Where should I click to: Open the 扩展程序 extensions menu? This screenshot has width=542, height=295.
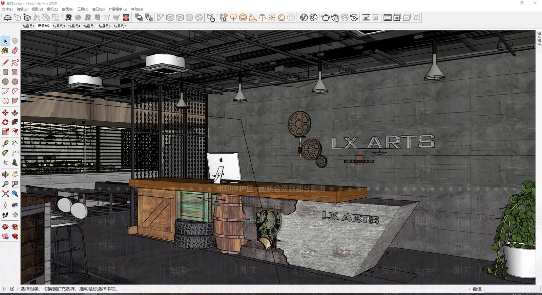coord(118,9)
